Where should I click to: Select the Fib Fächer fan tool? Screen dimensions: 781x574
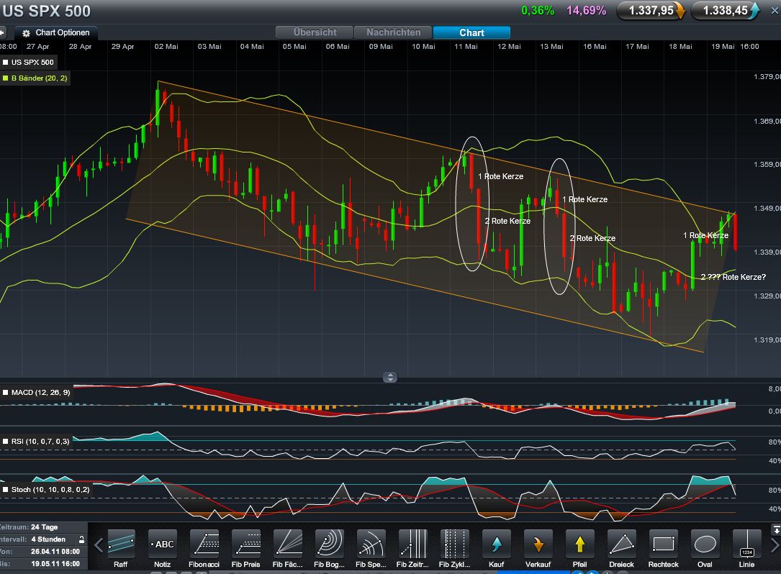pyautogui.click(x=288, y=549)
